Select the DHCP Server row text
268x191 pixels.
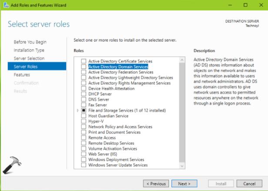click(100, 94)
